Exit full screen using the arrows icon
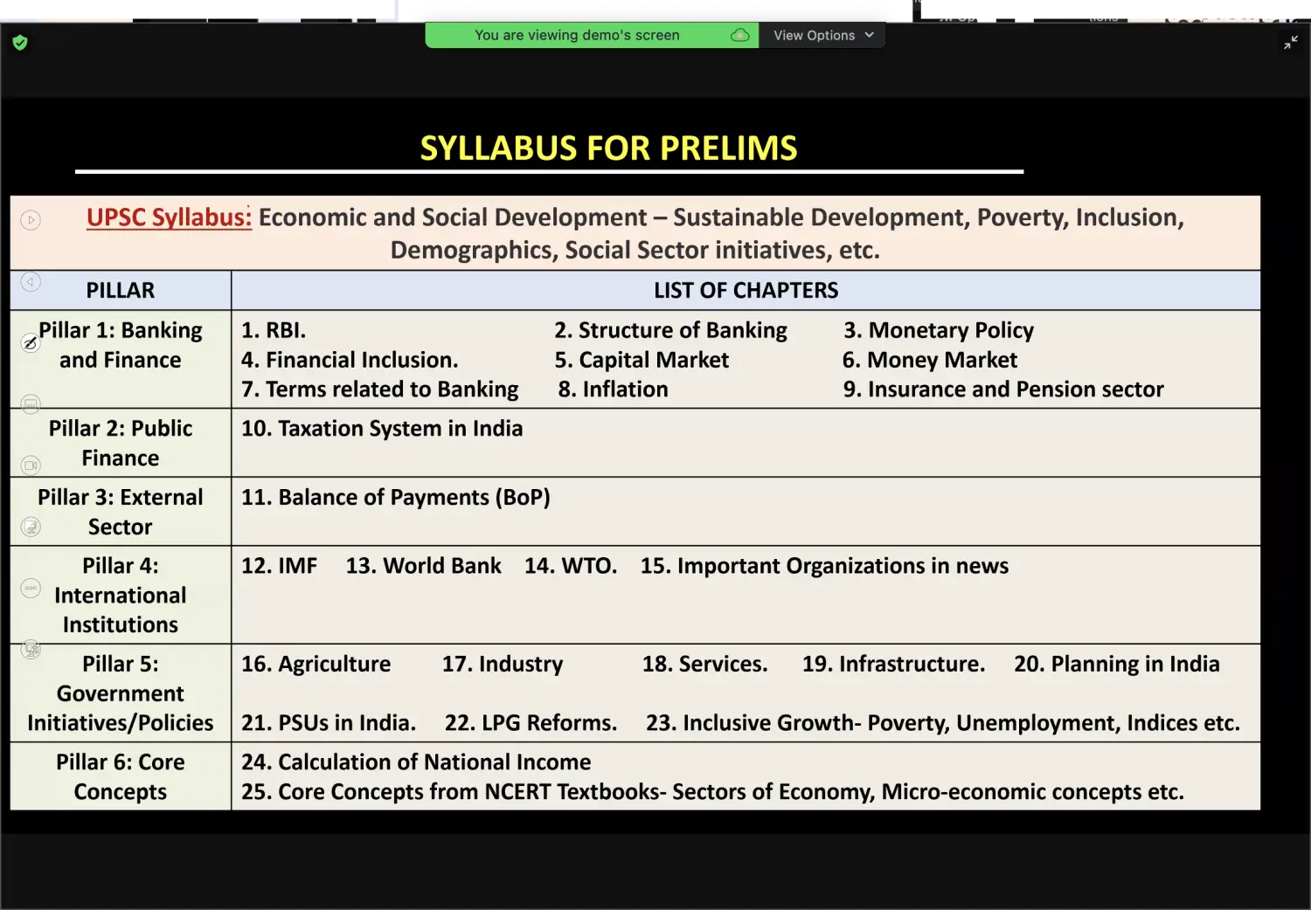 [1291, 42]
